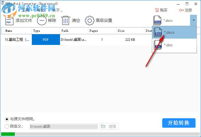The width and height of the screenshot is (201, 137).
Task: Click the 自定义 label text
Action: (16, 126)
